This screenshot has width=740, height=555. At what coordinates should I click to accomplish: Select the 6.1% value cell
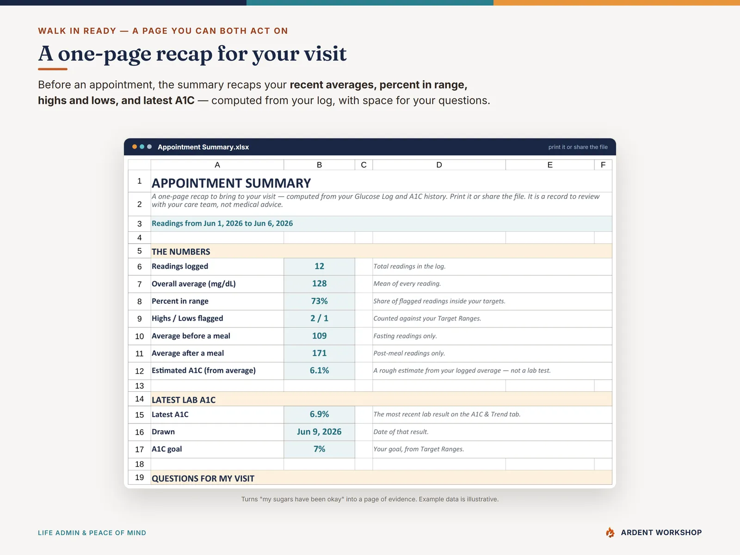(x=319, y=370)
